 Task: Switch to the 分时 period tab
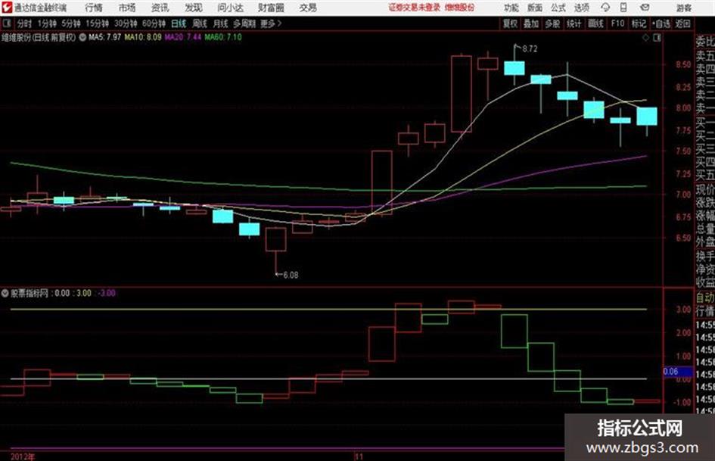(25, 23)
